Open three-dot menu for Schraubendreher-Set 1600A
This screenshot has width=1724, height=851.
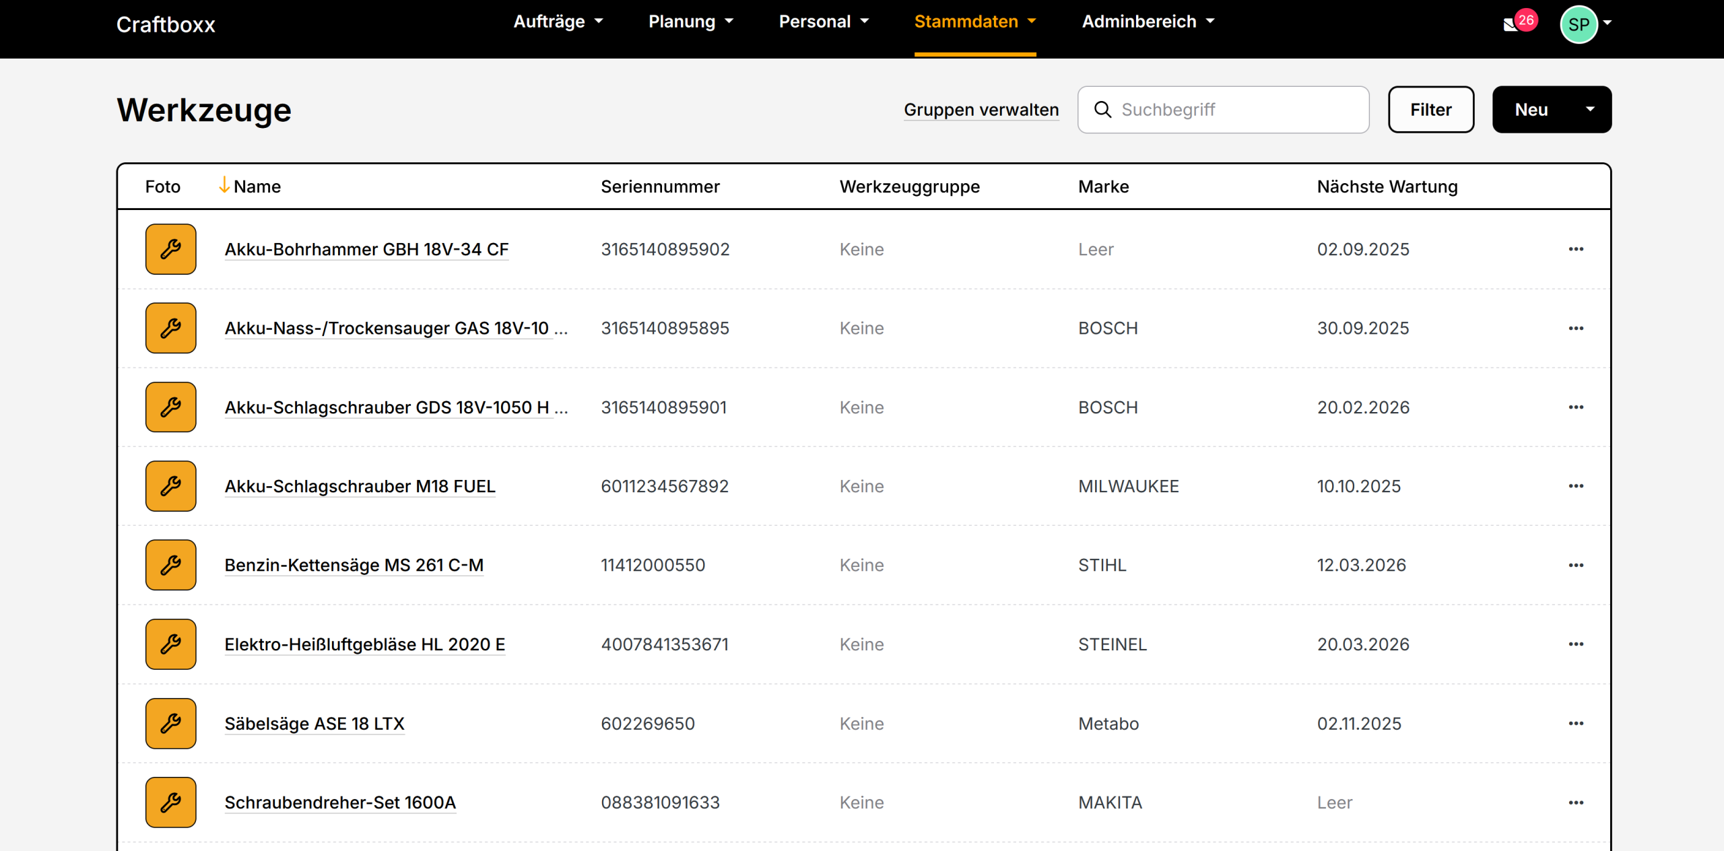(x=1576, y=803)
